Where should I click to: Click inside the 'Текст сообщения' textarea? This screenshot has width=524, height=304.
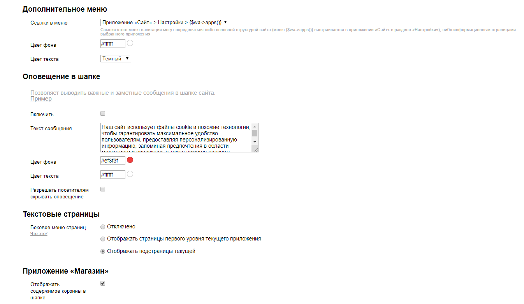(x=176, y=138)
